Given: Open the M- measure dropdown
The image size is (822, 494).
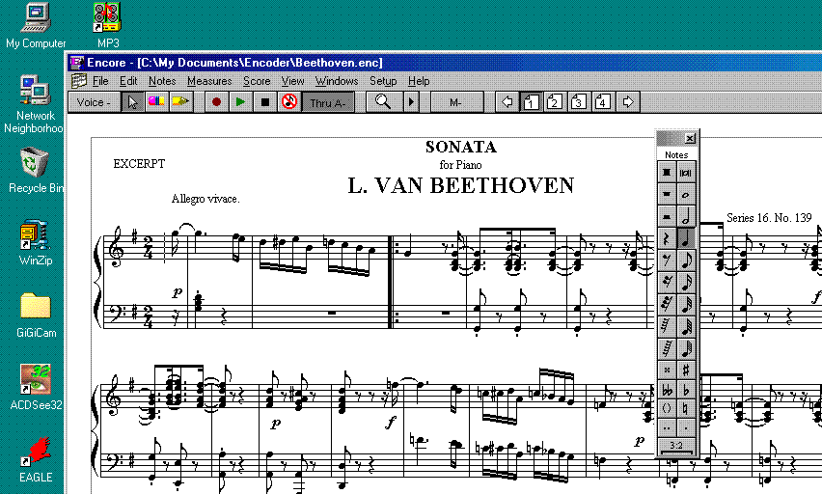Looking at the screenshot, I should tap(456, 101).
